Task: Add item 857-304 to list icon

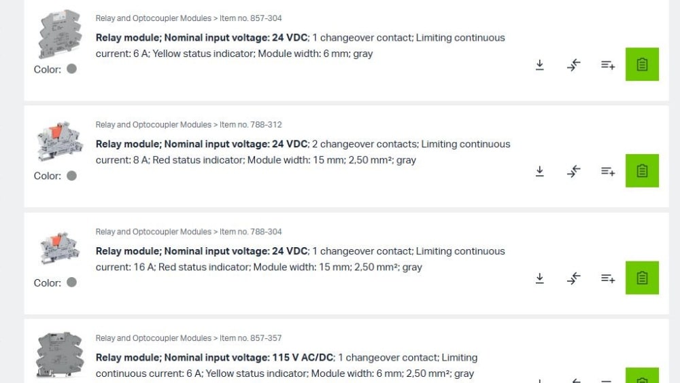Action: click(x=607, y=65)
